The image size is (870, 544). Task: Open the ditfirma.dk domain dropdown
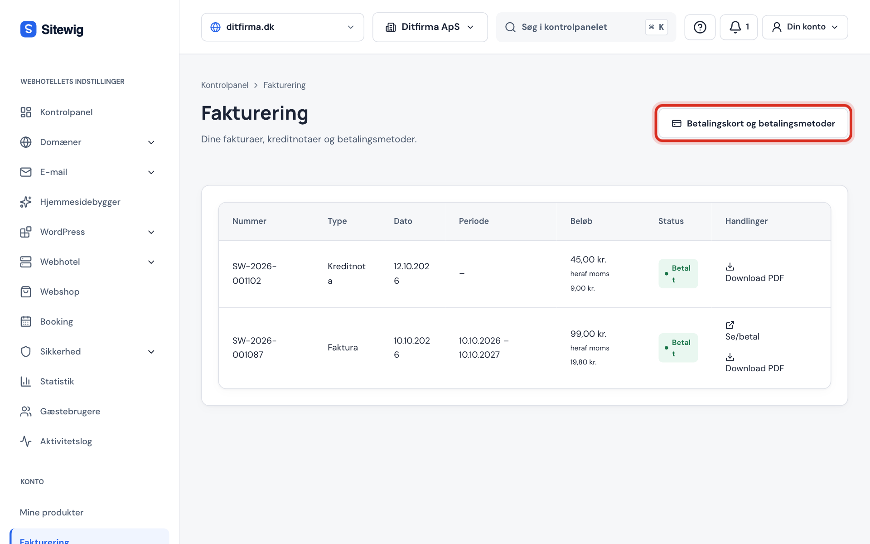point(282,27)
